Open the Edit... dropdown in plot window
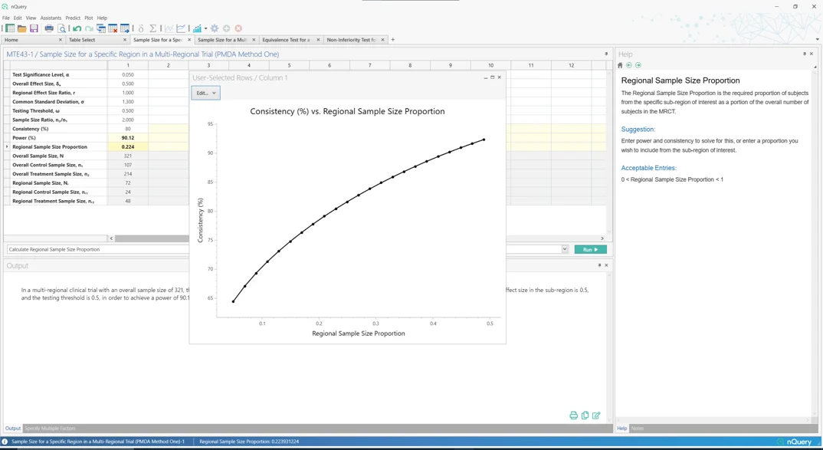Viewport: 823px width, 450px height. click(205, 93)
